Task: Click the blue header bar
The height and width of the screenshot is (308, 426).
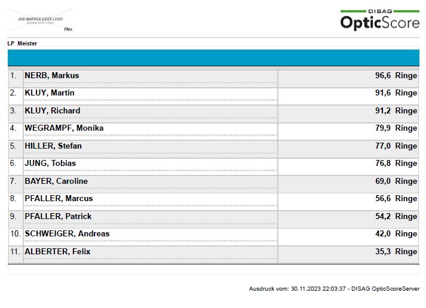Action: (x=213, y=57)
